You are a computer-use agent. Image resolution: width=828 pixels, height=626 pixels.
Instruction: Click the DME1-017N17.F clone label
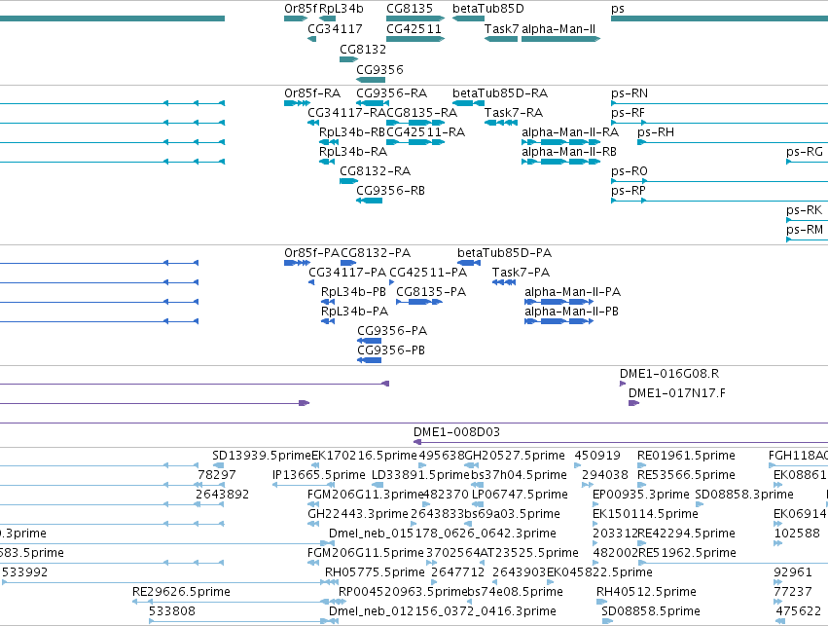[676, 393]
